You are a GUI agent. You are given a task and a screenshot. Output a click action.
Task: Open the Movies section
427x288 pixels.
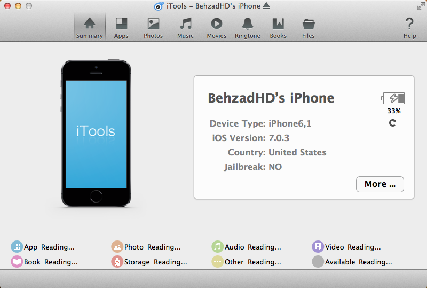[217, 28]
